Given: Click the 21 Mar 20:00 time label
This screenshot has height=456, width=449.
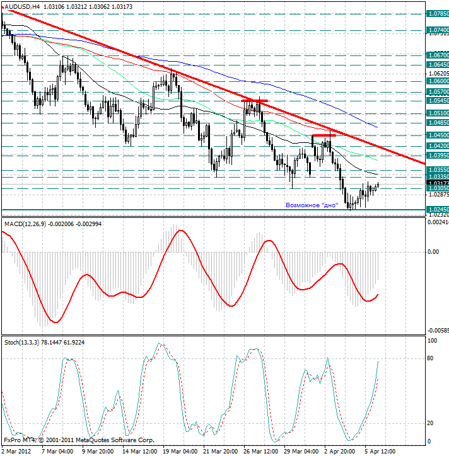Looking at the screenshot, I should [221, 452].
